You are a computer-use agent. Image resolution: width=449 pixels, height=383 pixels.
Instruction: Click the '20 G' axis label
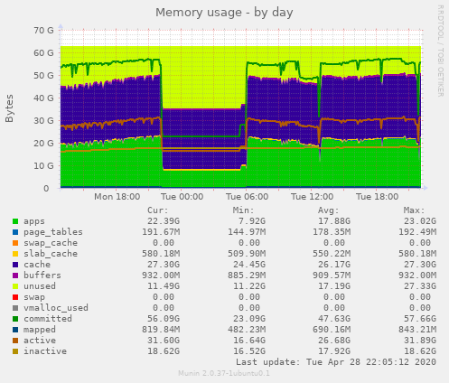pos(43,144)
